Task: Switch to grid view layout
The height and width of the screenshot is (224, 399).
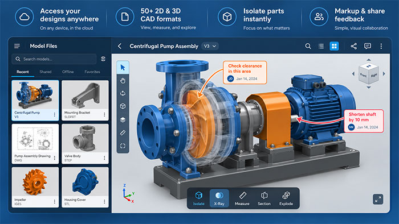Action: pyautogui.click(x=334, y=46)
